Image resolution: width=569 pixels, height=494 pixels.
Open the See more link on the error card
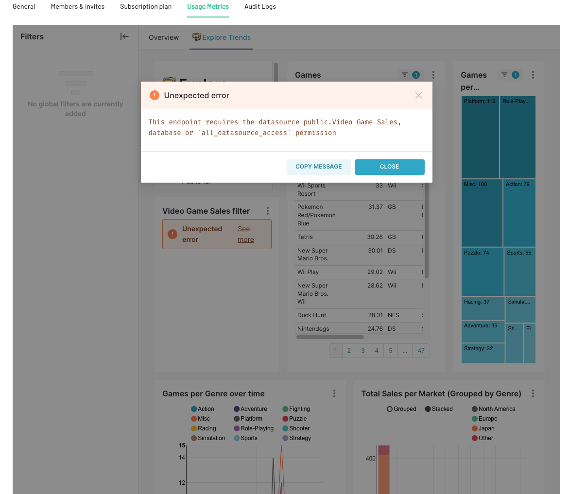click(245, 234)
